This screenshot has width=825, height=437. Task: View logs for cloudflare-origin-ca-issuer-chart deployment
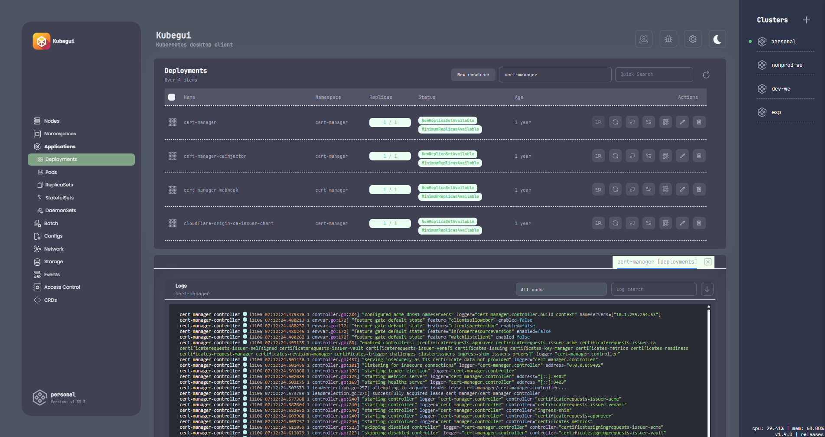(x=598, y=223)
